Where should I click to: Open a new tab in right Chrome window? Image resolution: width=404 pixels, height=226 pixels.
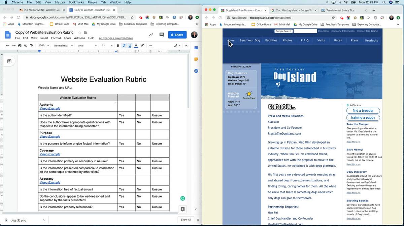[374, 10]
